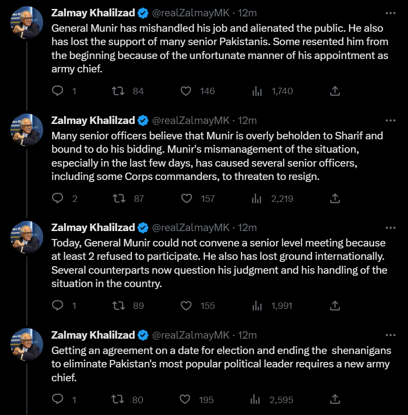Open more options on first tweet
Screen dimensions: 408x415
click(391, 13)
